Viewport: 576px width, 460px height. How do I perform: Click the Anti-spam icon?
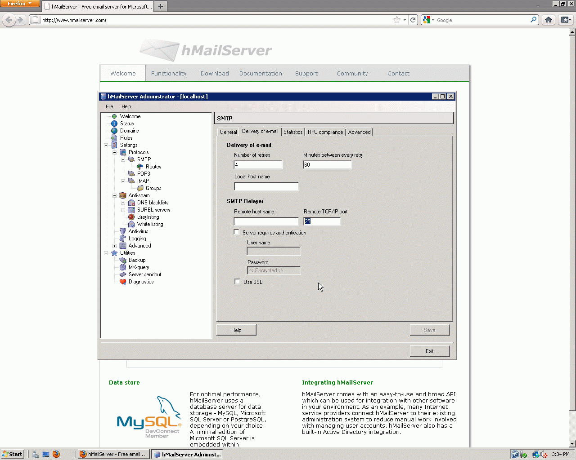(x=123, y=195)
